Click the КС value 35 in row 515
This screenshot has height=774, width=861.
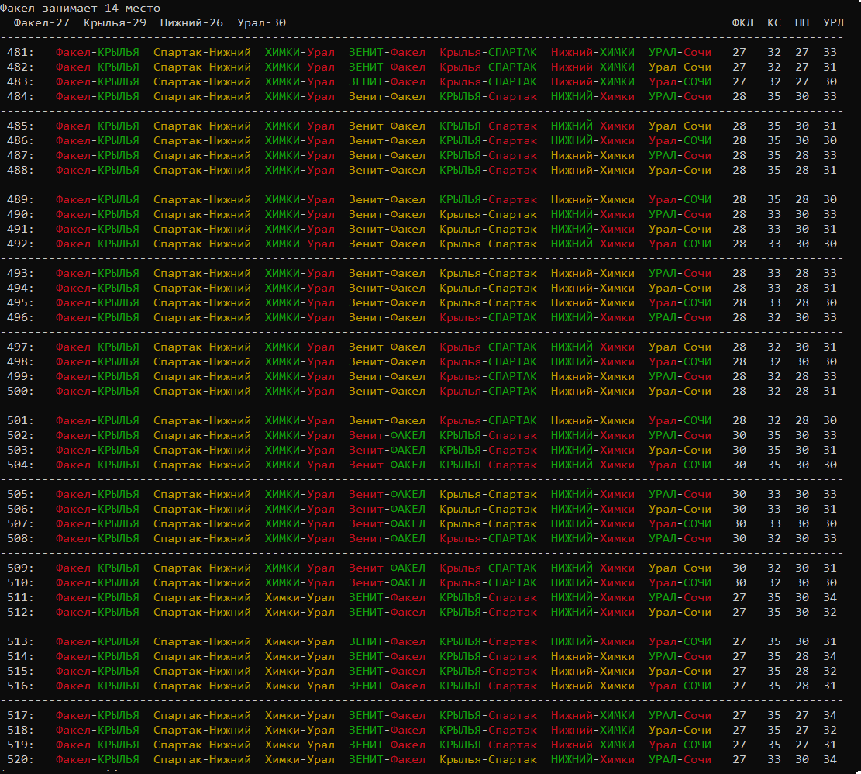(x=773, y=672)
